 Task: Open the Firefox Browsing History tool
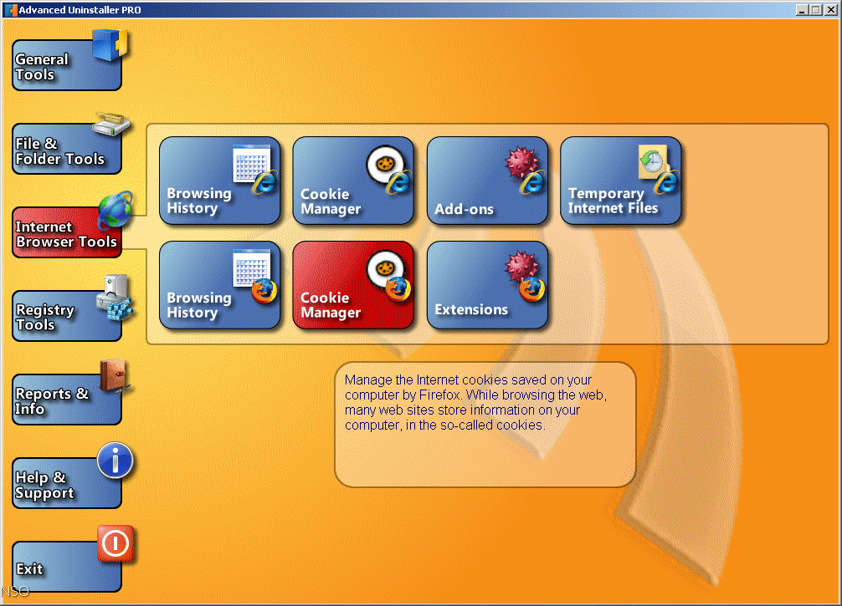pyautogui.click(x=220, y=284)
